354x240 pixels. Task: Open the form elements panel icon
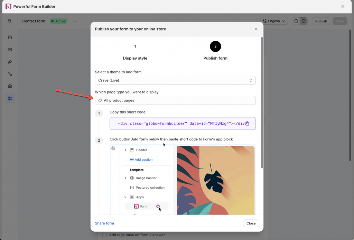coord(10,37)
